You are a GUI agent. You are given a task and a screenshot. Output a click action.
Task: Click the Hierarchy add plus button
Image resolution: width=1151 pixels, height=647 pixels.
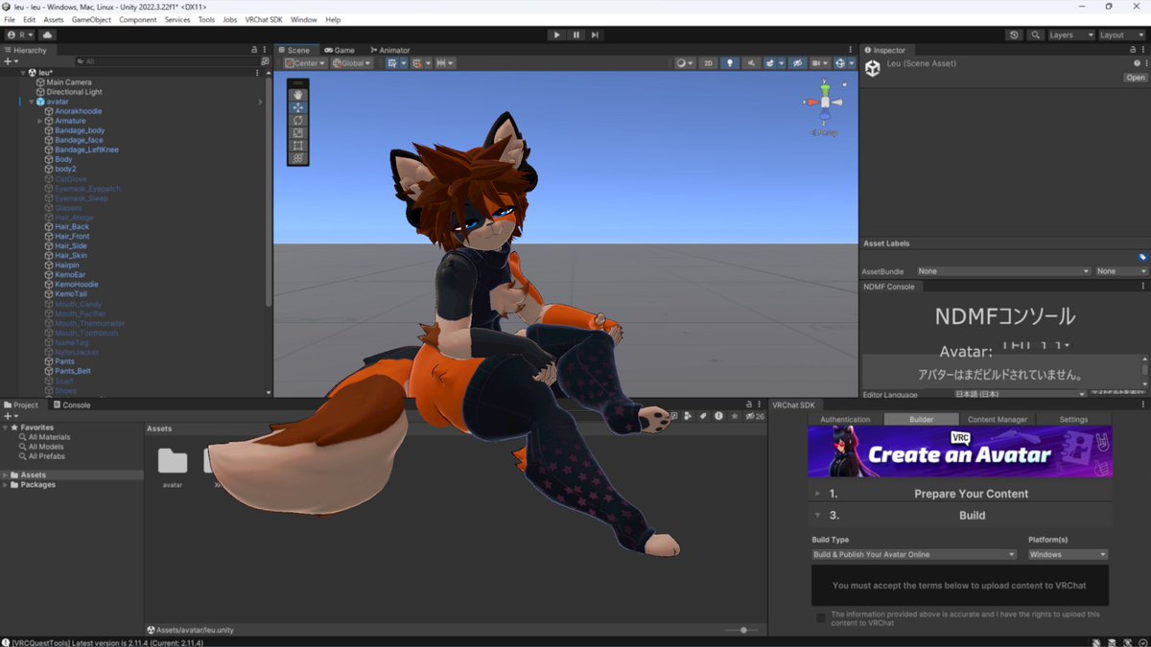[x=10, y=60]
